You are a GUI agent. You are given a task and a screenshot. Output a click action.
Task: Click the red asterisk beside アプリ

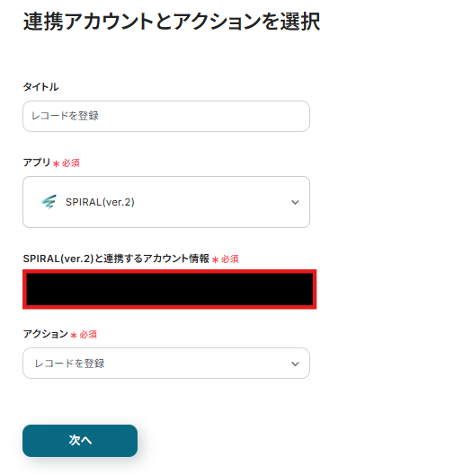pos(56,163)
